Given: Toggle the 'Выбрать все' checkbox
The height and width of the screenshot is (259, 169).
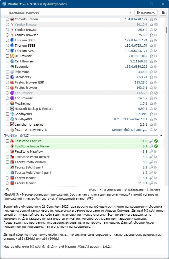Looking at the screenshot, I should [x=125, y=190].
